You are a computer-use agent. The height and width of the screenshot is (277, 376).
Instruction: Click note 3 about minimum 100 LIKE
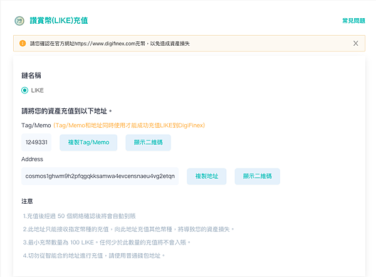coord(107,243)
